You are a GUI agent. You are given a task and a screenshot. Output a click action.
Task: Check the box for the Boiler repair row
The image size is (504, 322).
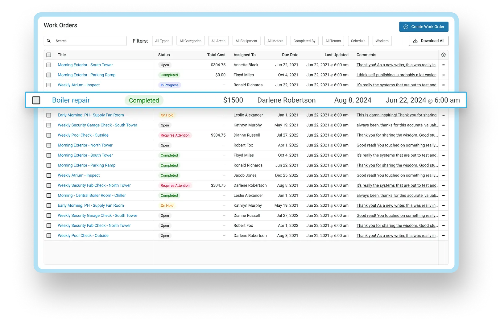click(36, 100)
